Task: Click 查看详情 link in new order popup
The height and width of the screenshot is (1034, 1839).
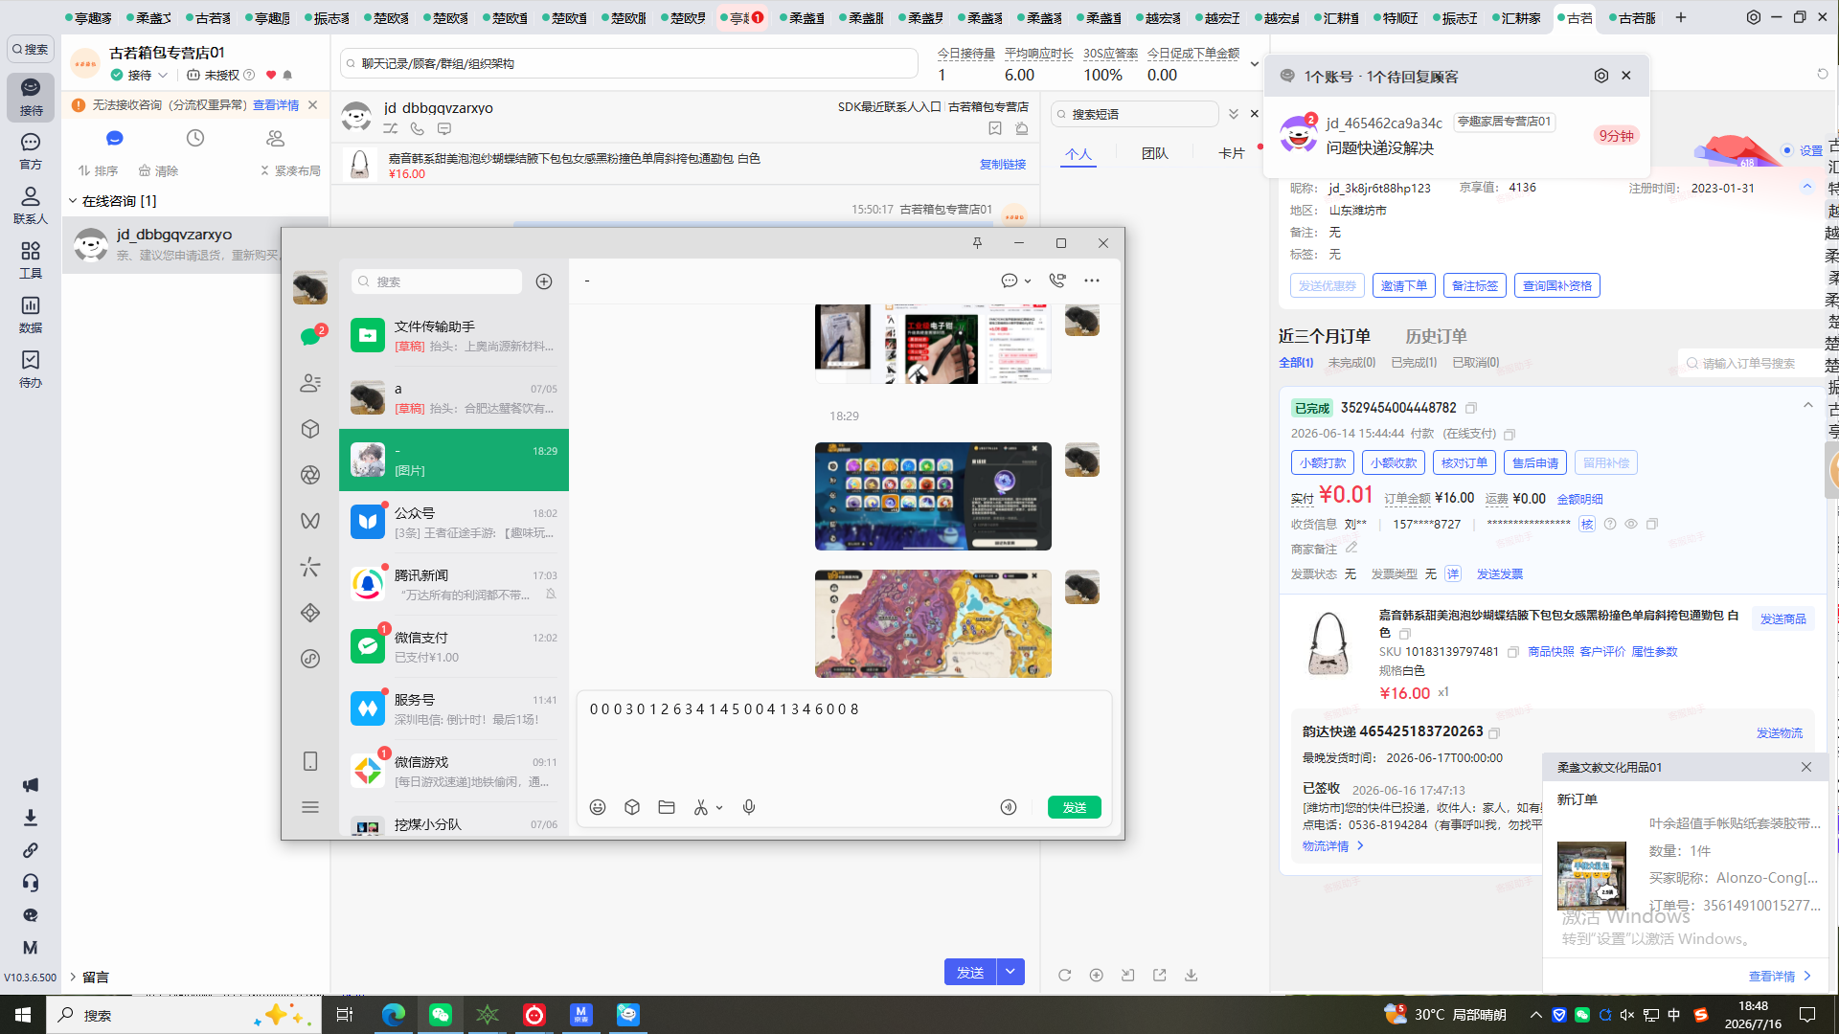Action: (x=1779, y=977)
